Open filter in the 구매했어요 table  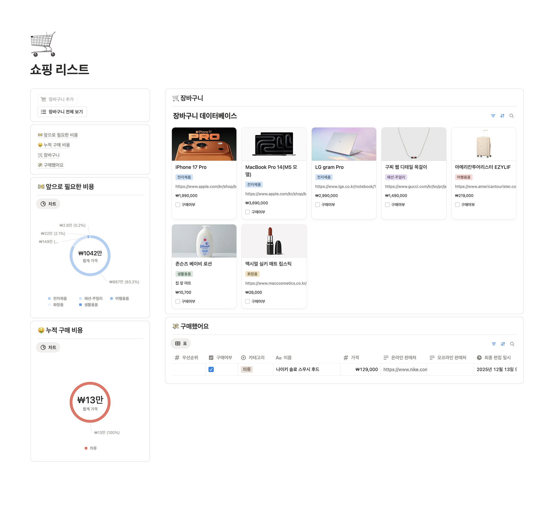pos(494,344)
